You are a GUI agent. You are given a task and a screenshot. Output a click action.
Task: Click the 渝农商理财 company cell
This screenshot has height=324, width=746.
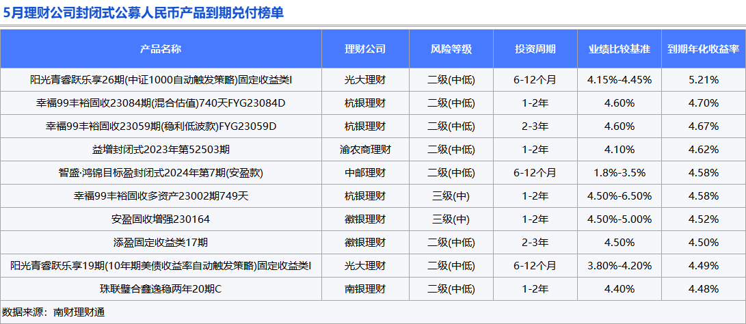coord(365,150)
